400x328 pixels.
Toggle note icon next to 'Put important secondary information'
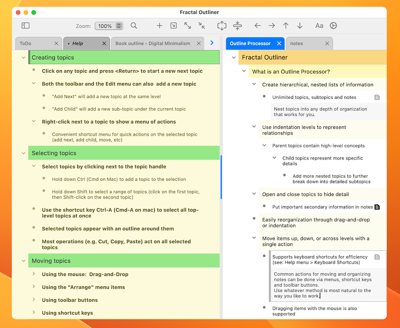pos(377,207)
